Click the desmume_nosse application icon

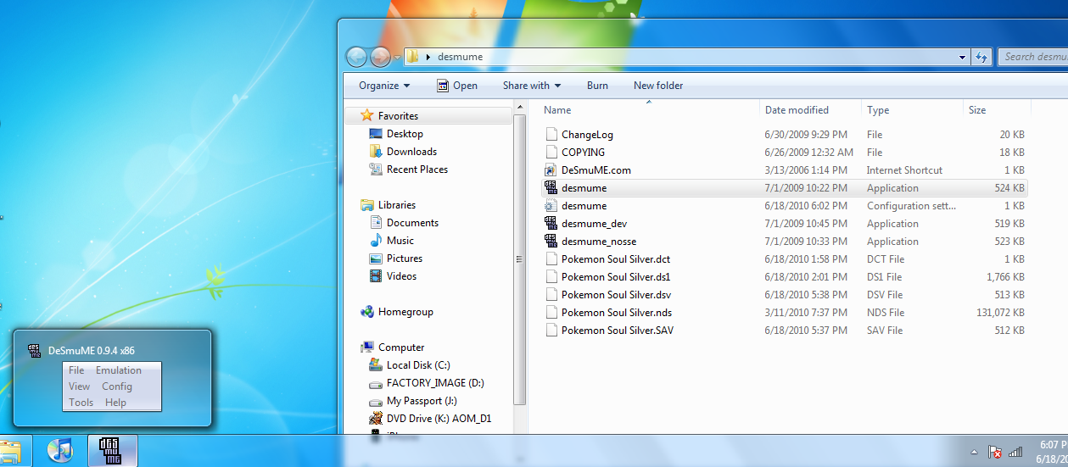pyautogui.click(x=551, y=242)
